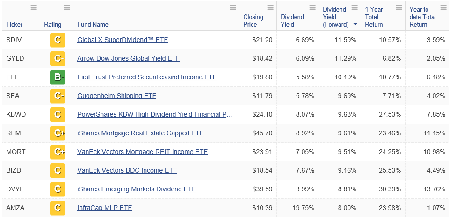Screen dimensions: 449x217
Task: Open the 1-Year Total Return column menu icon
Action: click(x=398, y=7)
